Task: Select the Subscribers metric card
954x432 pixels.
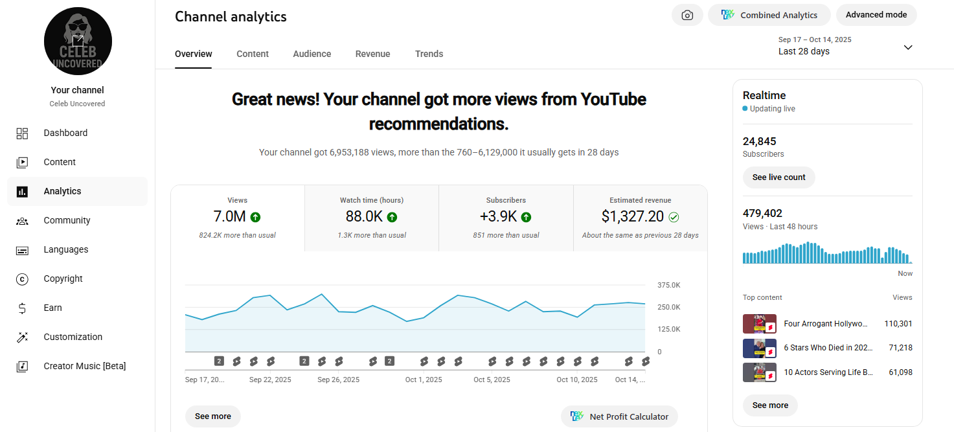Action: [x=506, y=218]
